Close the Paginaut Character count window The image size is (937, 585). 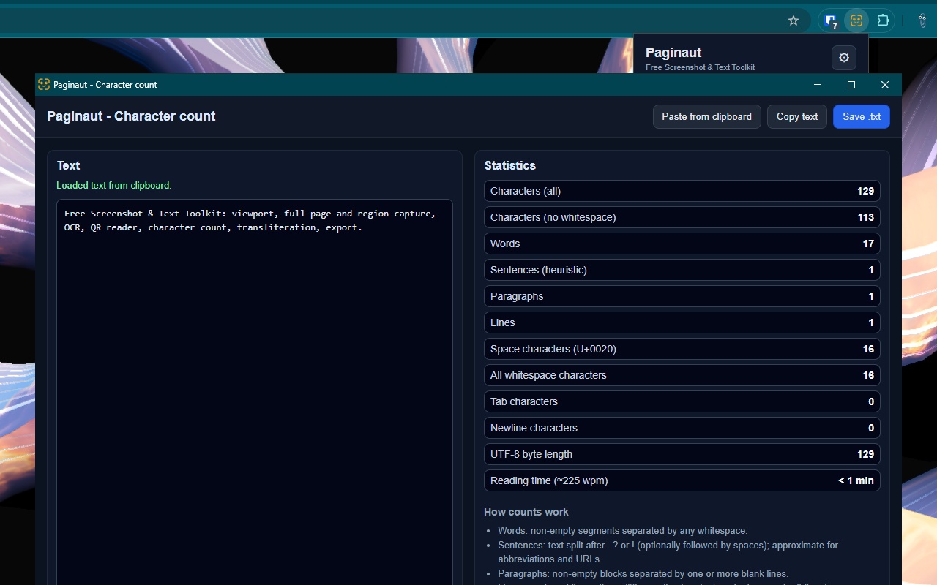pos(885,85)
